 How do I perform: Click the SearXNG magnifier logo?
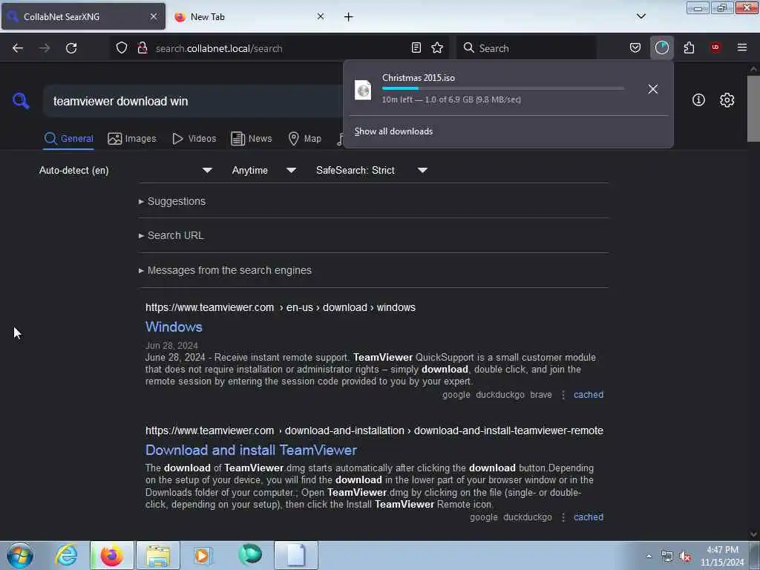coord(21,101)
